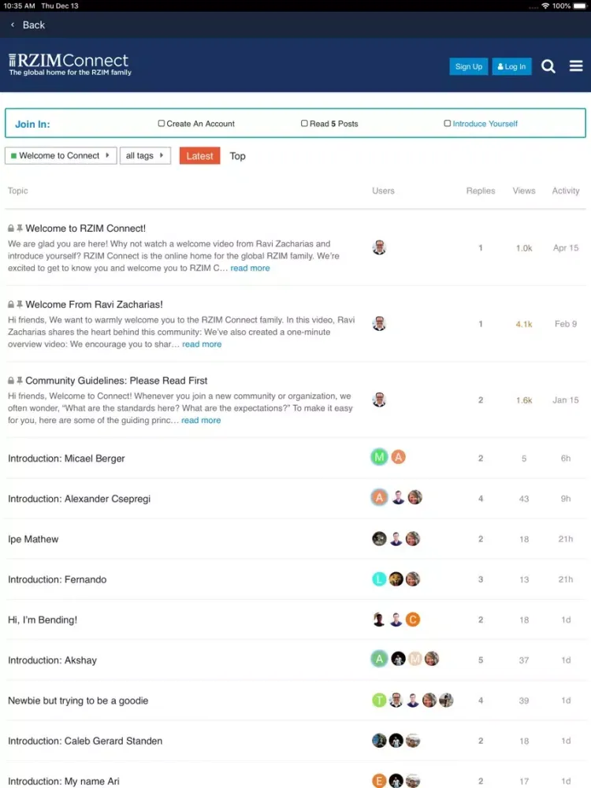Screen dimensions: 591x788
Task: Open topic Introduction: Fernando
Action: point(58,579)
